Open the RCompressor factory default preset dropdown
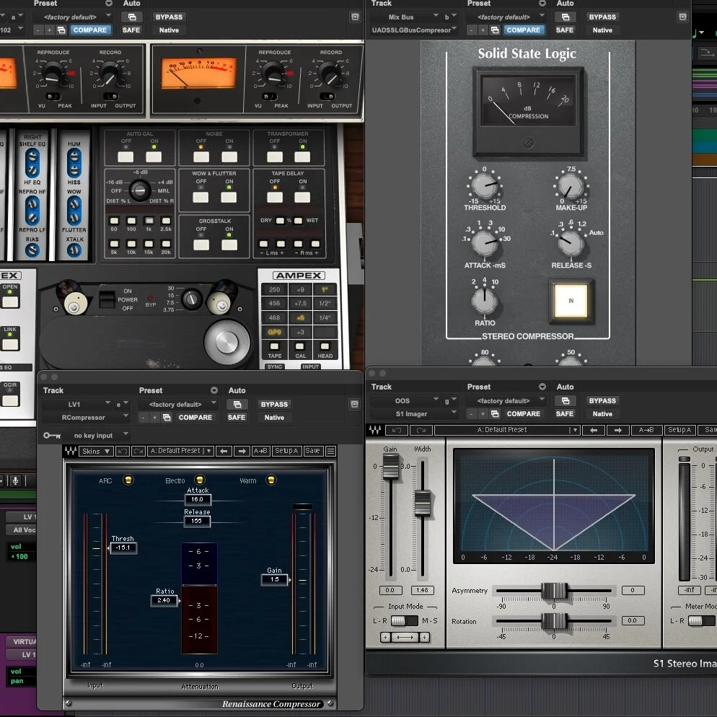Image resolution: width=717 pixels, height=717 pixels. click(x=178, y=404)
